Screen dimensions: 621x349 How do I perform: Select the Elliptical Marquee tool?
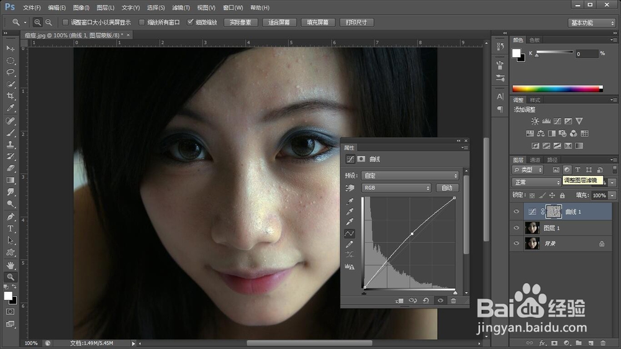11,61
